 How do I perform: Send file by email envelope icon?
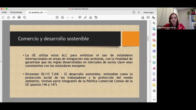coord(148,18)
